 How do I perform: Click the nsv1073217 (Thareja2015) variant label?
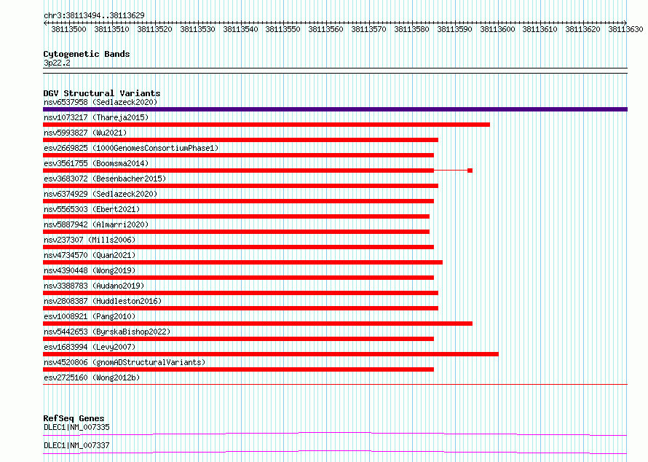(x=96, y=117)
